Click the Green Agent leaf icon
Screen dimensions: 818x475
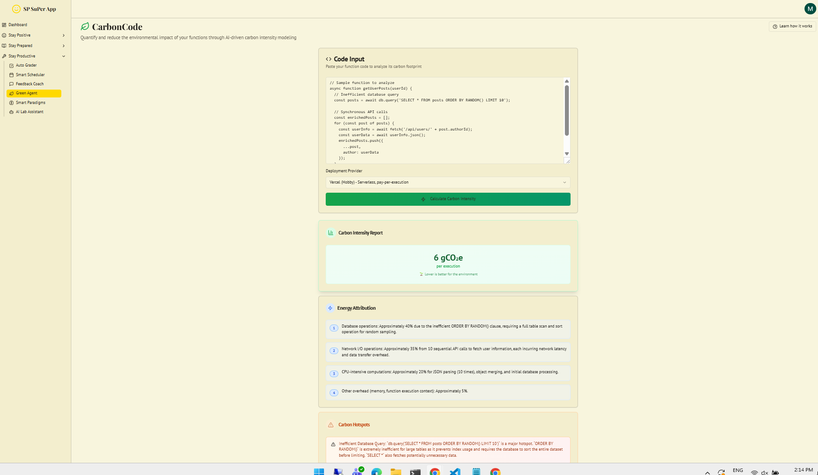11,94
